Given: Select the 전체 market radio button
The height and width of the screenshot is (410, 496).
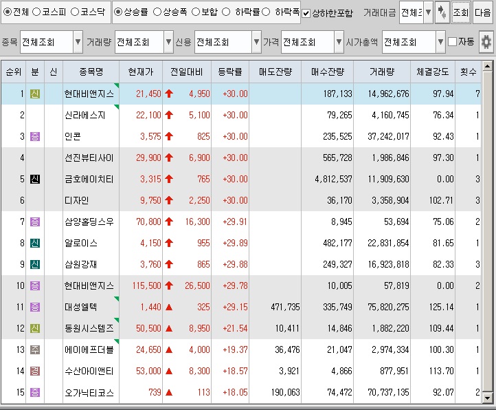Looking at the screenshot, I should tap(8, 12).
